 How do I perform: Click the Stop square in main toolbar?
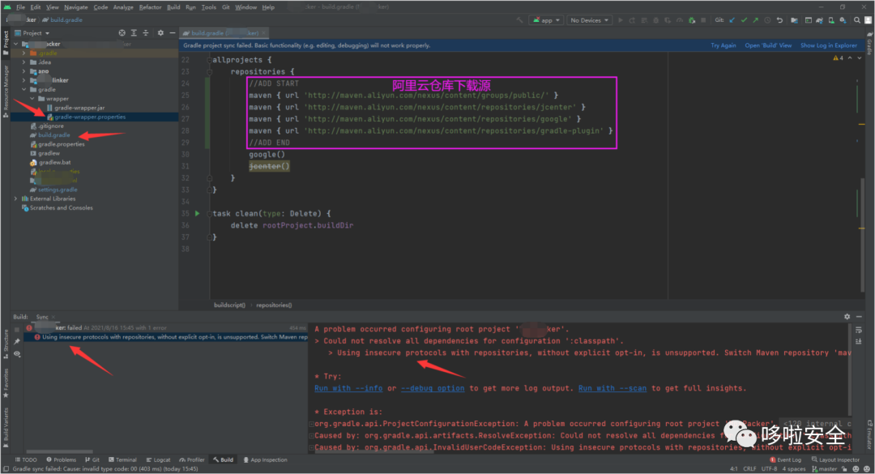(703, 20)
